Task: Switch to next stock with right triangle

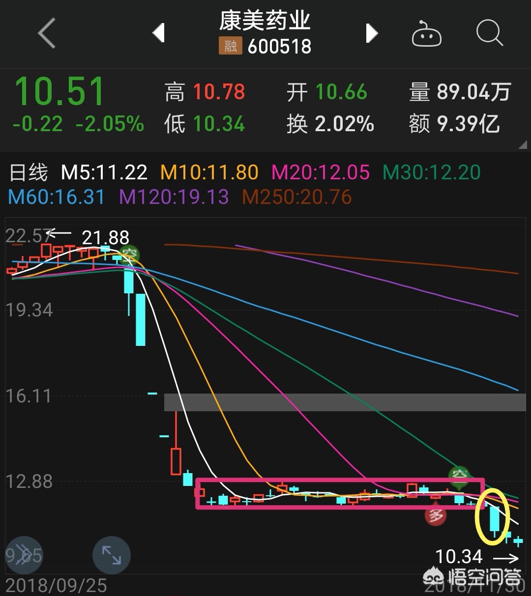Action: pos(372,33)
